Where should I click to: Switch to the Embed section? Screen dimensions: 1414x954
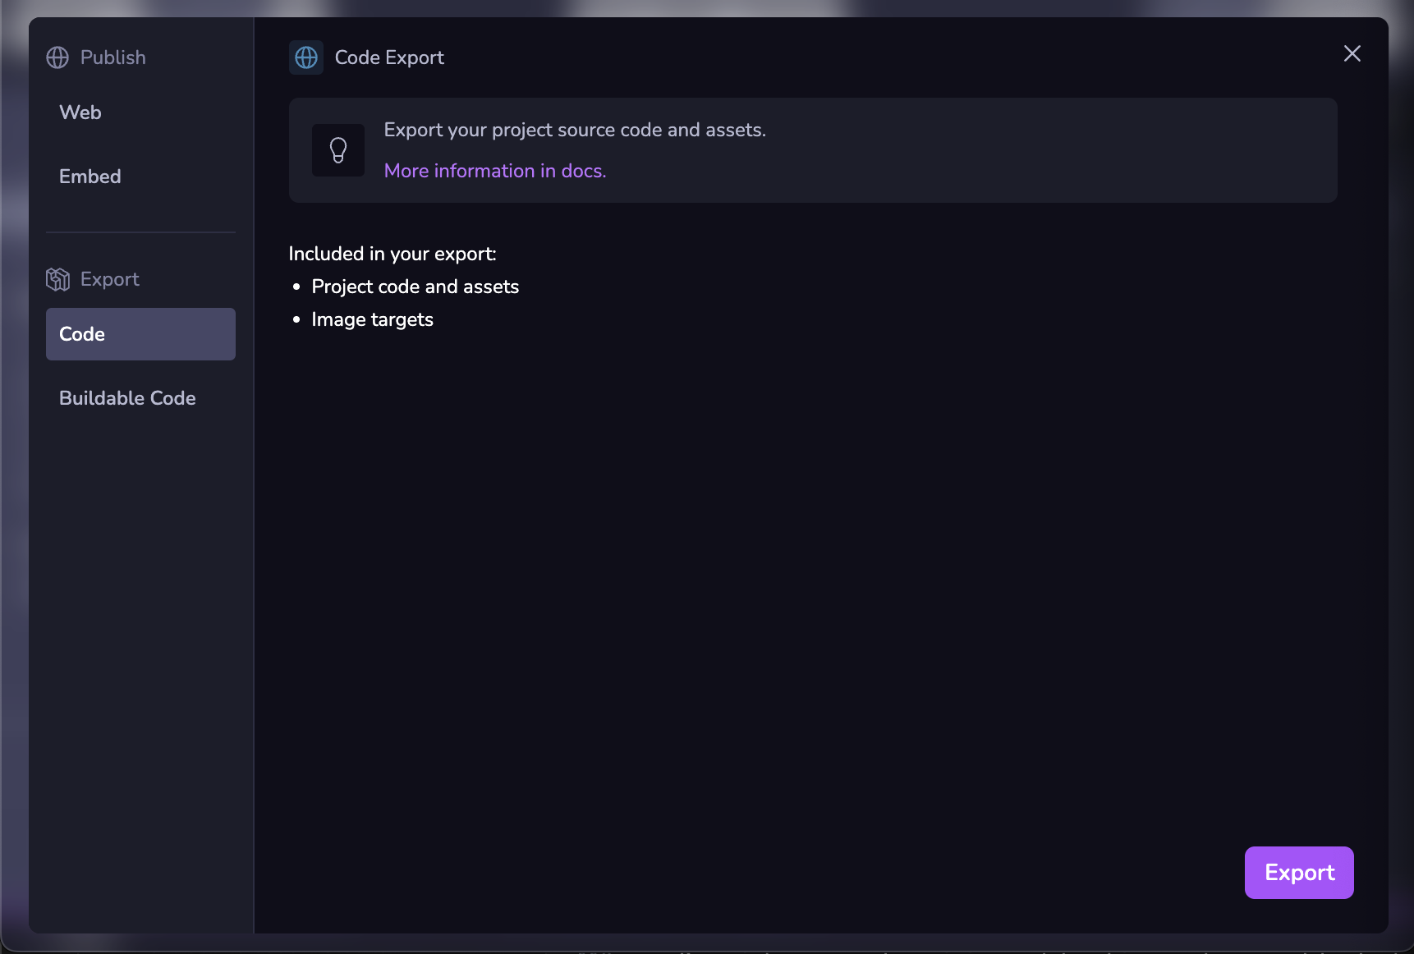90,177
